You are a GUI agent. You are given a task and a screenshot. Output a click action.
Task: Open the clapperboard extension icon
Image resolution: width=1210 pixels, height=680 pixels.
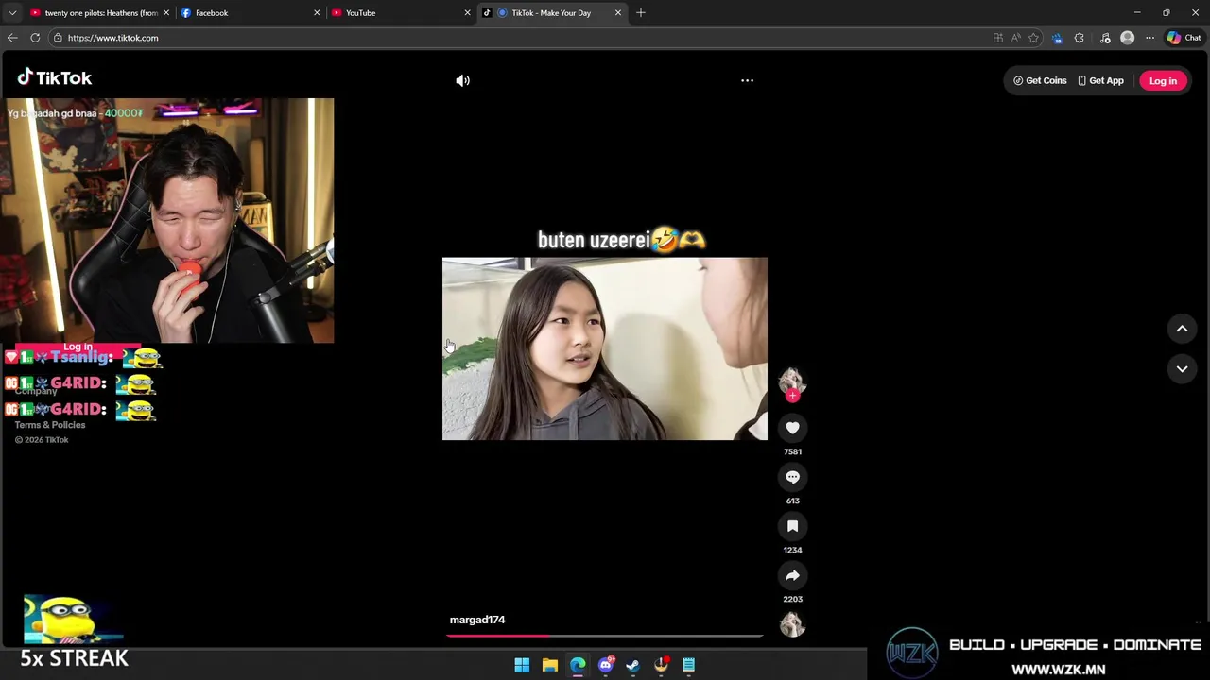[1057, 38]
